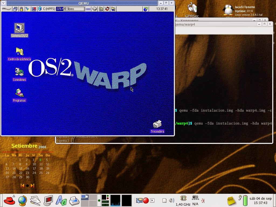Click the three-box tray selector icon
276x207 pixels.
click(x=88, y=9)
